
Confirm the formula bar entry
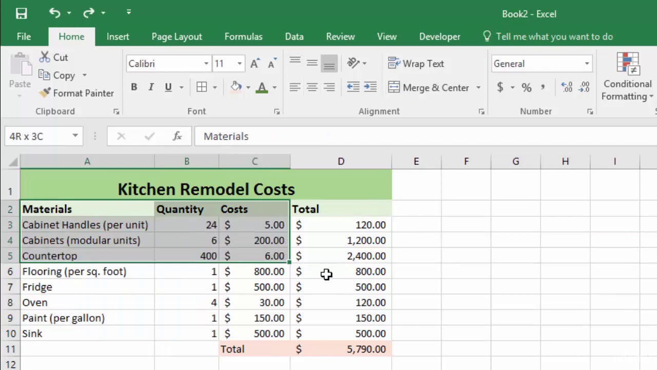coord(149,136)
